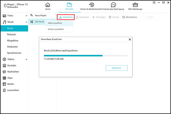The width and height of the screenshot is (171, 114).
Task: Click the Bücher book icon
Action: (4, 84)
